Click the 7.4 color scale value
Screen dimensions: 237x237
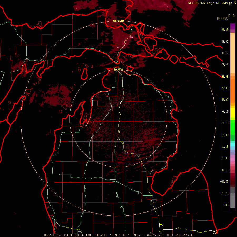click(225, 65)
